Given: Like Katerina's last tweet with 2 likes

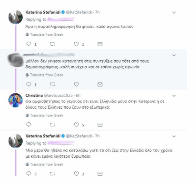Looking at the screenshot, I should pyautogui.click(x=77, y=174).
